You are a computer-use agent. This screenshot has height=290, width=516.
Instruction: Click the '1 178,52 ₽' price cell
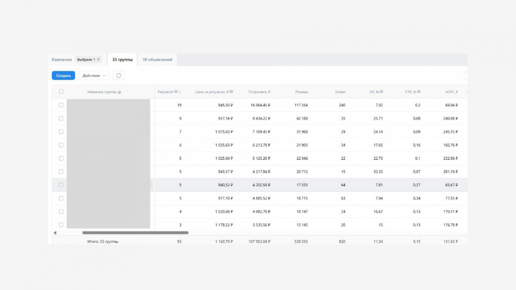tap(224, 225)
